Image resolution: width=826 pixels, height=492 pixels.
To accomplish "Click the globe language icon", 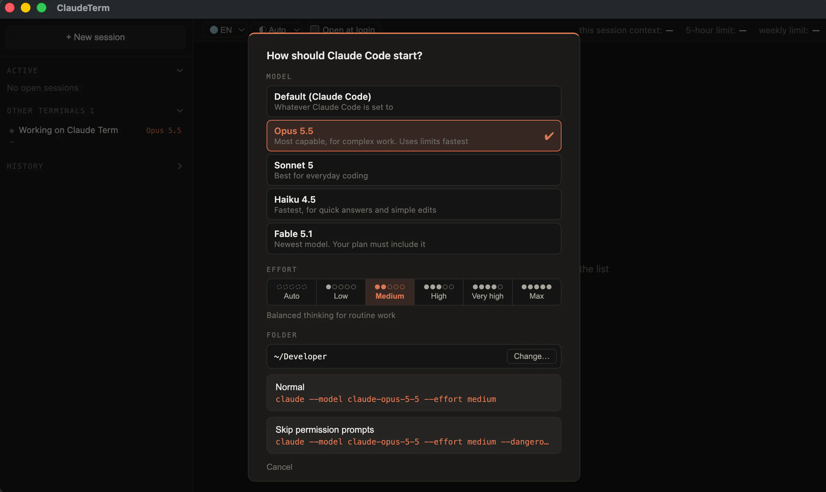I will click(x=214, y=30).
